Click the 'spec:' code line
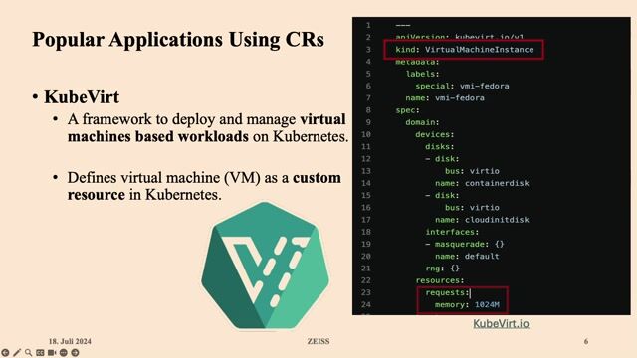 point(407,110)
